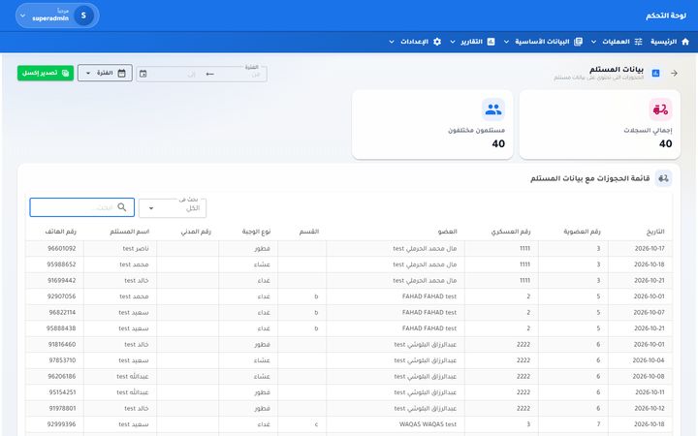Open the الرئيسية menu item
698x436 pixels.
point(670,42)
